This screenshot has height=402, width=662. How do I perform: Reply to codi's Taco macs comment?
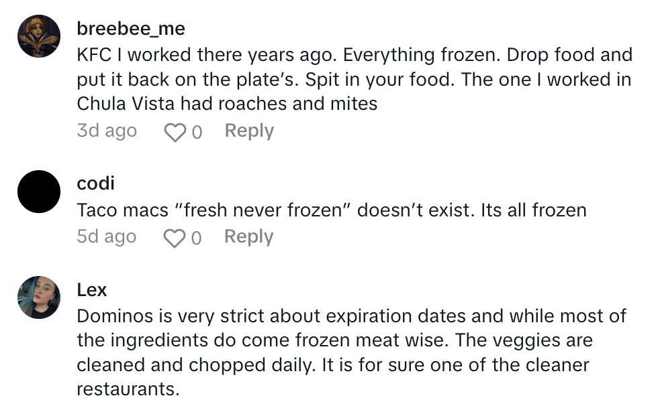pyautogui.click(x=249, y=237)
